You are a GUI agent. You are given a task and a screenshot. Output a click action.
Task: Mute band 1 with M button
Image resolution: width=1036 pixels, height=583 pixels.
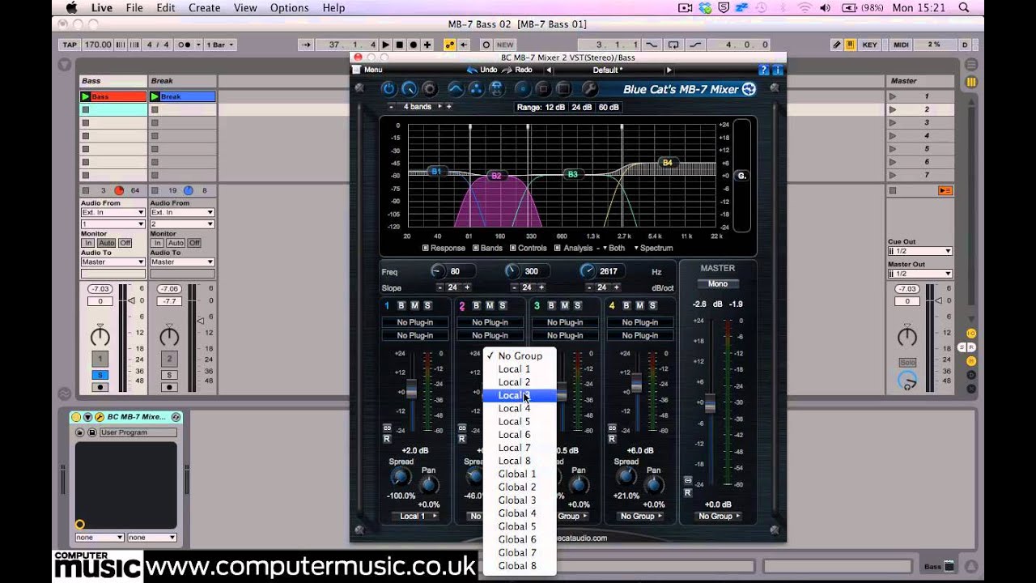[414, 305]
